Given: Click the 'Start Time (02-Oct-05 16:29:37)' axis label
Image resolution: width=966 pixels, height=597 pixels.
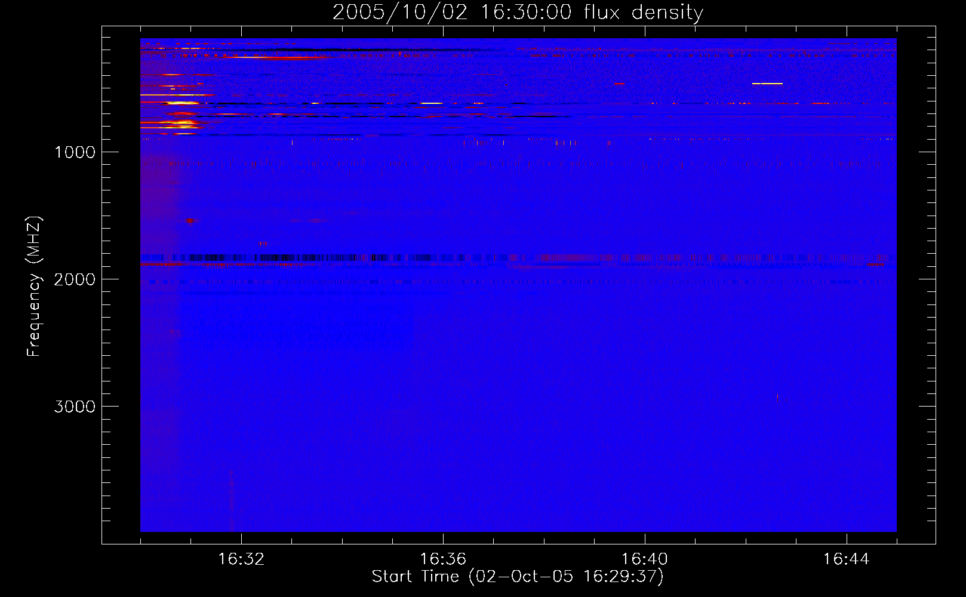Looking at the screenshot, I should (518, 577).
